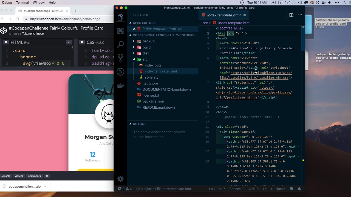This screenshot has width=351, height=197.
Task: Close index.template.html in Open Editors list
Action: tap(134, 29)
